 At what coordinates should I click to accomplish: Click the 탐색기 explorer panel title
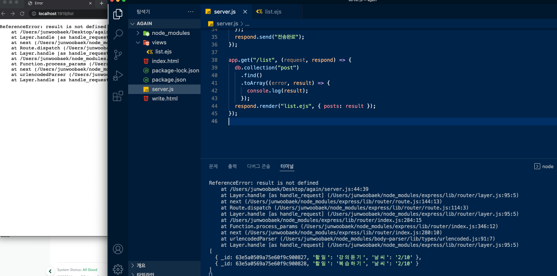tap(143, 12)
